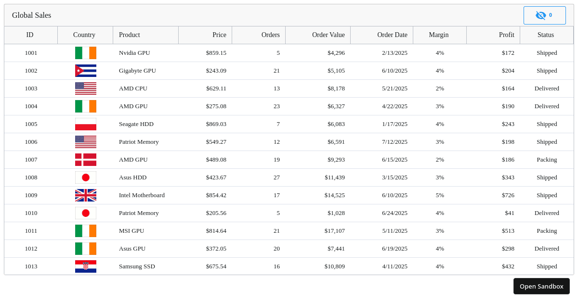Click the Cuba flag next to Gigabyte GPU

(85, 71)
